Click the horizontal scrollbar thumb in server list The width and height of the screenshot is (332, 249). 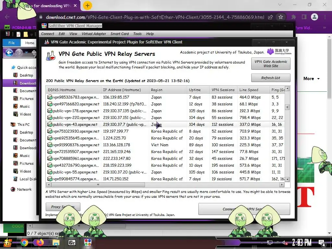tap(98, 184)
